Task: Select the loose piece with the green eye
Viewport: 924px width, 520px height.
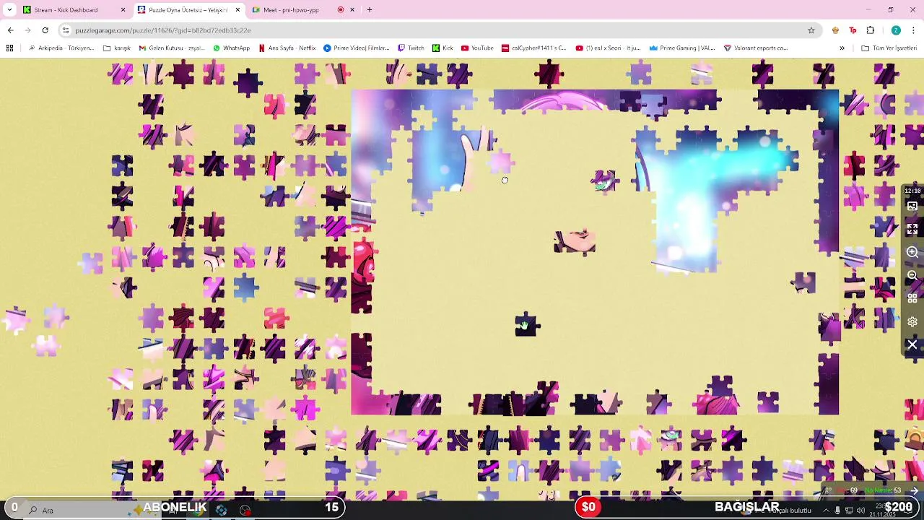Action: coord(605,181)
